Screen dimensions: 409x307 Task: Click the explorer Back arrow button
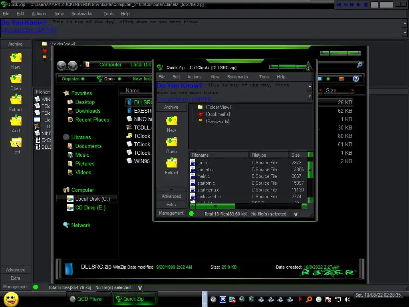click(61, 65)
